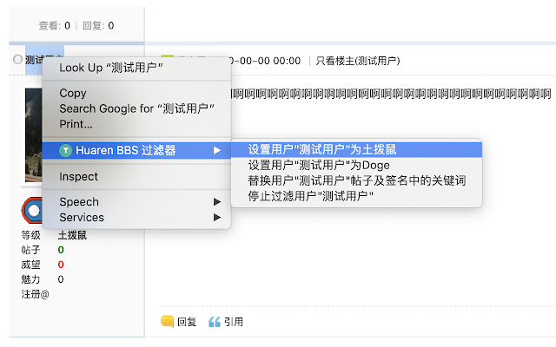The image size is (556, 347).
Task: Choose Print... in the context menu
Action: 136,124
